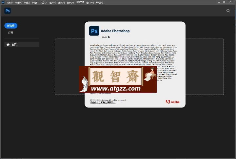Minimize the Photoshop window
The width and height of the screenshot is (236, 159).
[219, 2]
